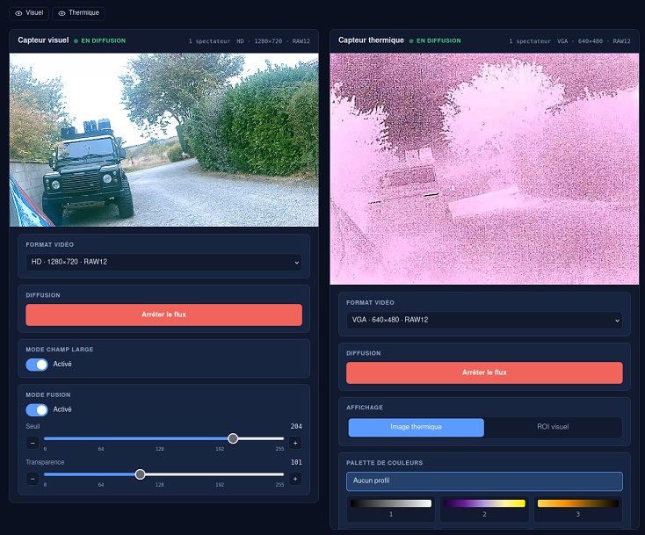The image size is (645, 535).
Task: Stop the thermal sensor stream
Action: point(484,372)
